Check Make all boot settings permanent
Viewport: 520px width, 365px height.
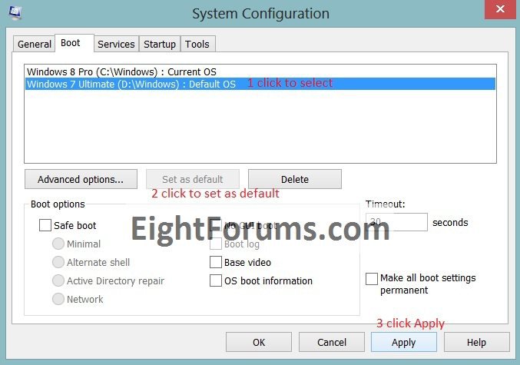click(372, 279)
